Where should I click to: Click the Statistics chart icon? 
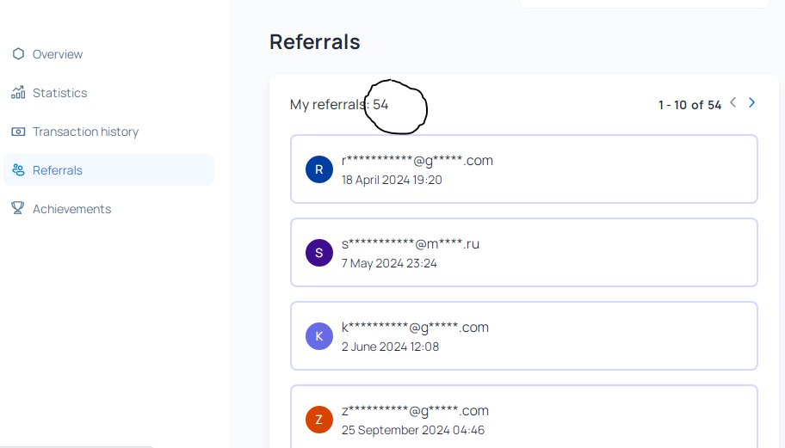18,93
